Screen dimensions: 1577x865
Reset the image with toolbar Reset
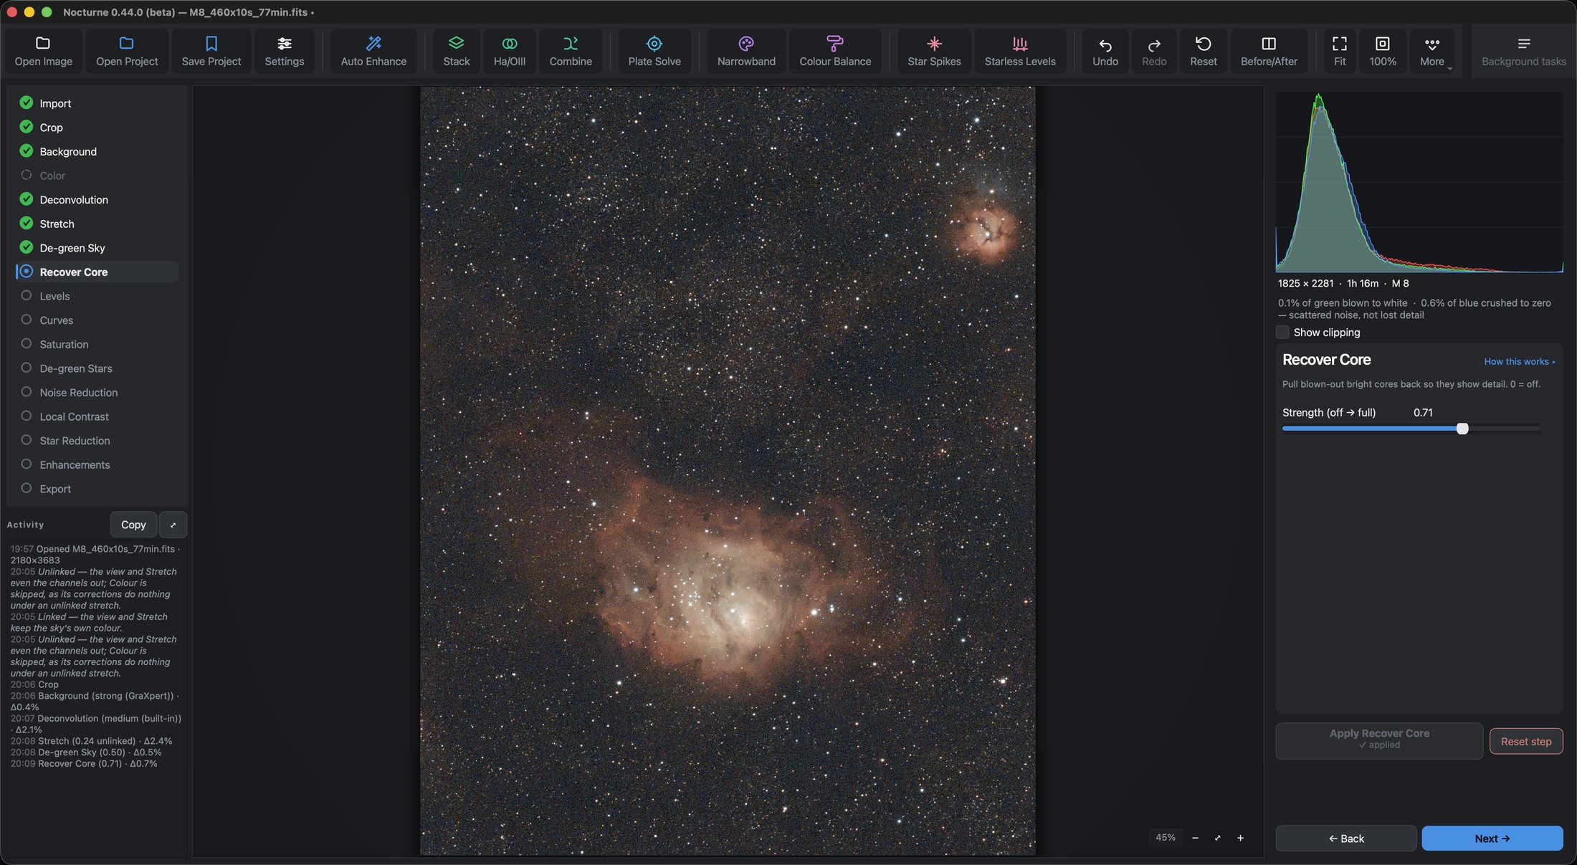click(x=1203, y=51)
